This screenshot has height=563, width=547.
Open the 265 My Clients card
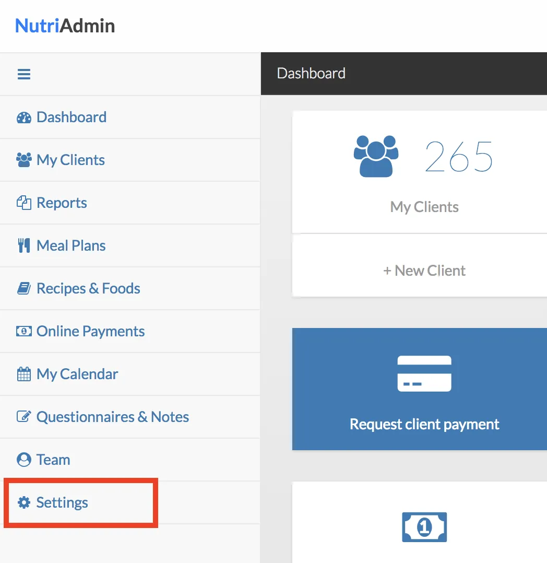tap(424, 172)
